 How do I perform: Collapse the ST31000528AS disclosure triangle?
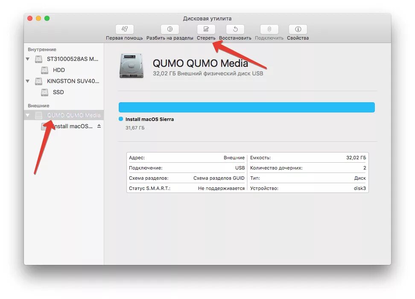27,59
